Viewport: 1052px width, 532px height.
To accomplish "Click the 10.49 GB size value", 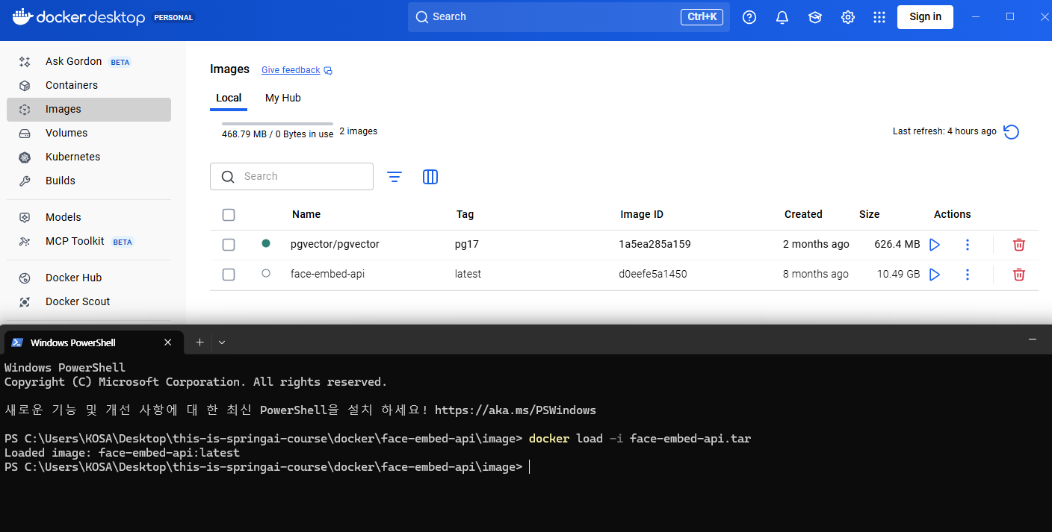I will [898, 274].
